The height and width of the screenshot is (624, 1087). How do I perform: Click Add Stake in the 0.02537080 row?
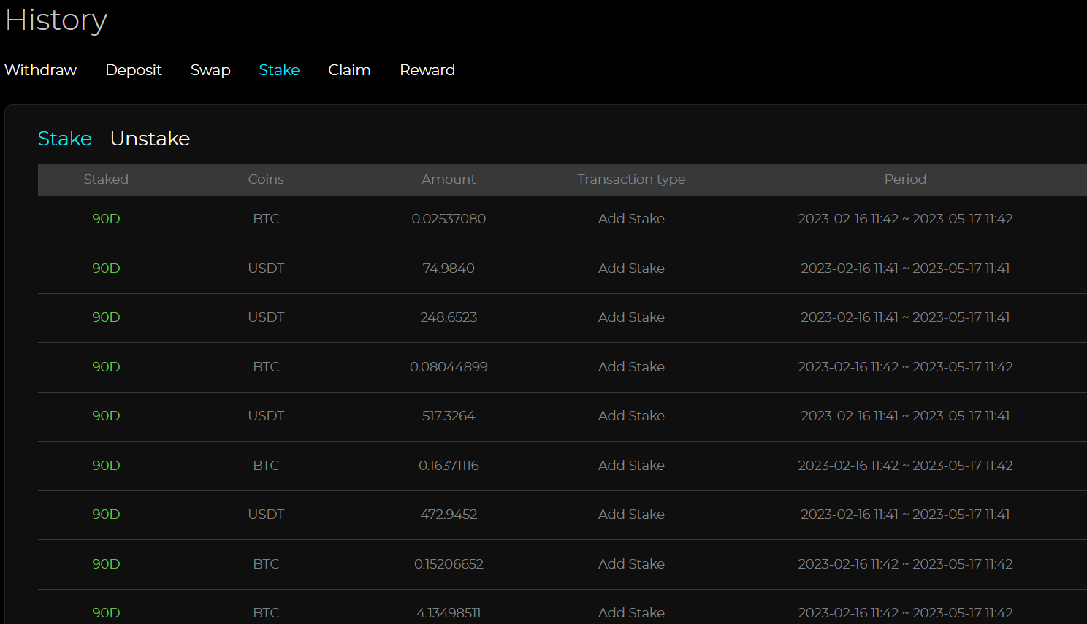click(631, 219)
